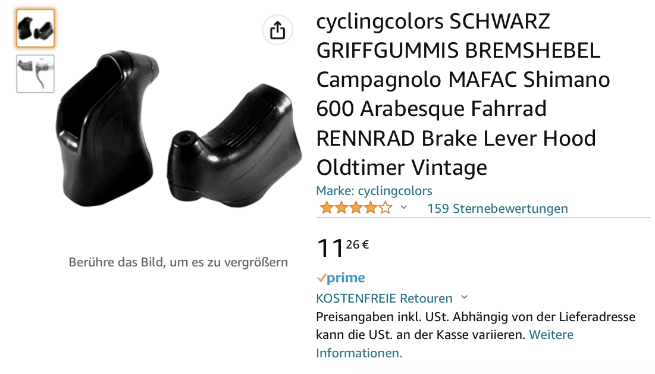Expand the star rating dropdown chevron

tap(403, 207)
